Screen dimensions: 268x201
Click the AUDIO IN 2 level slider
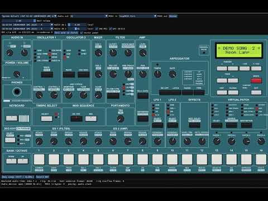pos(77,28)
